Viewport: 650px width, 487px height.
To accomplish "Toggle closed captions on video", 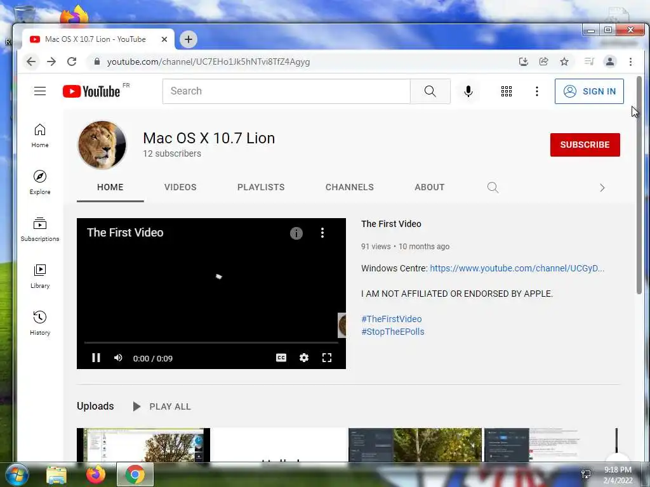I will click(x=281, y=358).
